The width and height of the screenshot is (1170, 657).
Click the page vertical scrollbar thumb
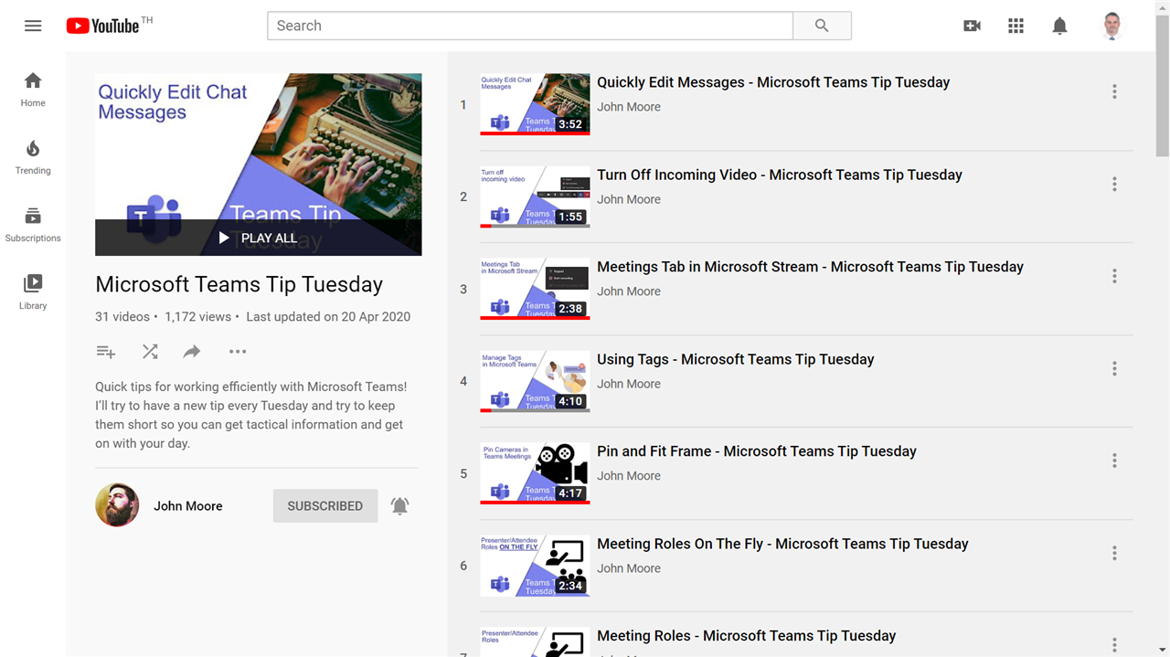[1162, 86]
